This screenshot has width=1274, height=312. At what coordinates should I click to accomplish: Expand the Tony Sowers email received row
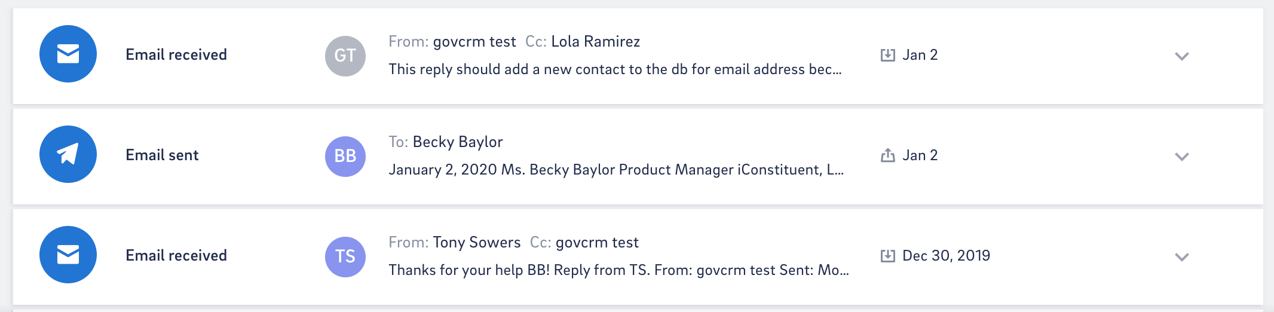tap(1182, 257)
